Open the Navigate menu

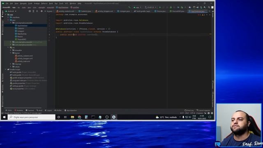23,3
